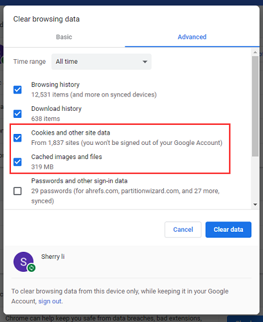Click the Browsing history label text
The width and height of the screenshot is (263, 322).
click(55, 84)
